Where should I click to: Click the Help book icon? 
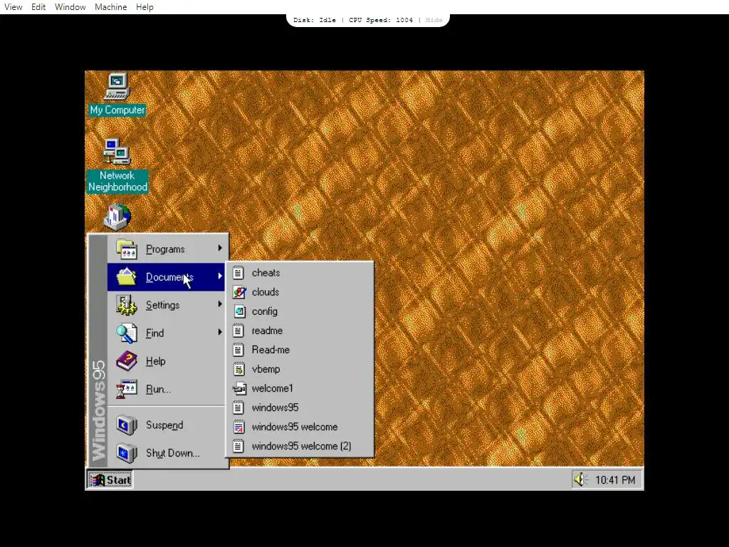127,361
